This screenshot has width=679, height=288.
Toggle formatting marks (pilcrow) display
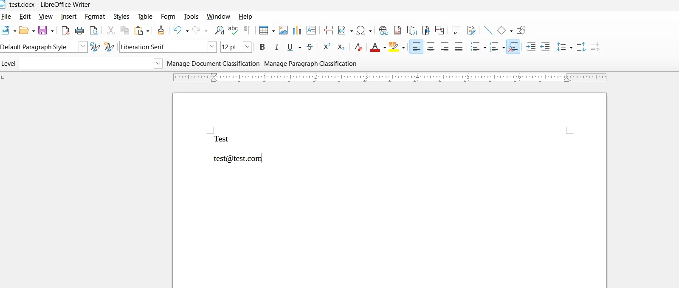tap(247, 31)
